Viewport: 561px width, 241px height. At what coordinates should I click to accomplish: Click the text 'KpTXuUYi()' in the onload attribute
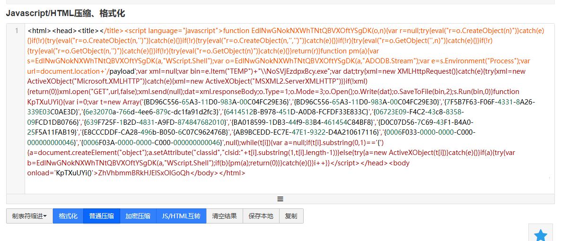pyautogui.click(x=74, y=173)
